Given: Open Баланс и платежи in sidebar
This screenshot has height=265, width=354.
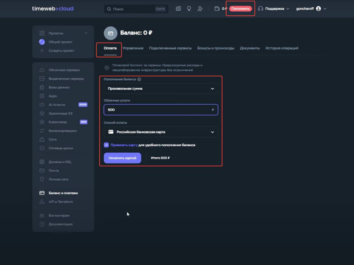Looking at the screenshot, I should (63, 193).
